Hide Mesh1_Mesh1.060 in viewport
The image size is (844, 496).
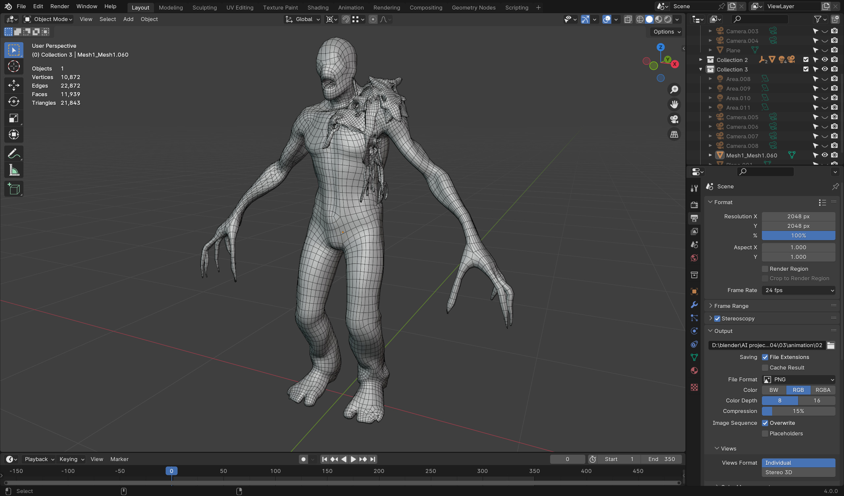pyautogui.click(x=825, y=155)
